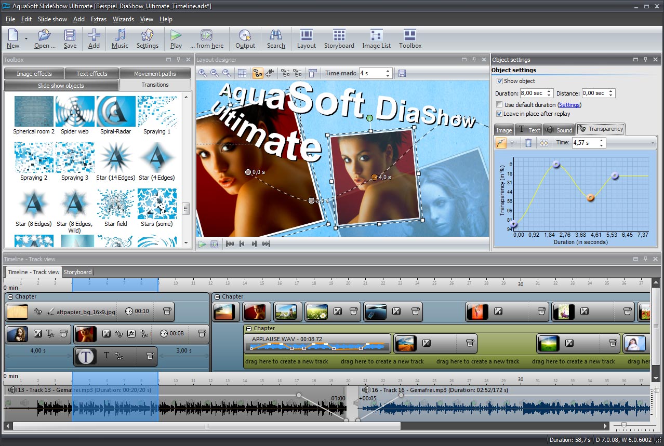Click the remove path point icon

[x=297, y=73]
